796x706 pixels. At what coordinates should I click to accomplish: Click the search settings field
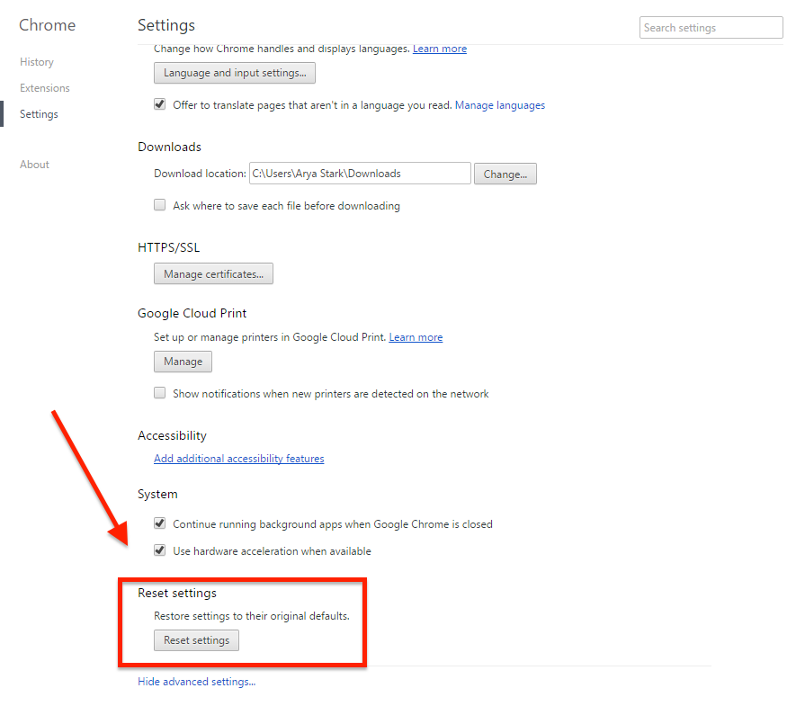coord(711,27)
